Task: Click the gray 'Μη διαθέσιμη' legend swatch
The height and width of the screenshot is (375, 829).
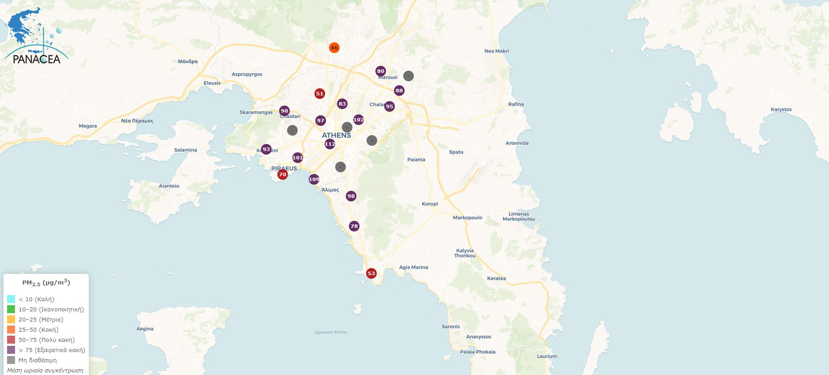Action: (x=11, y=360)
